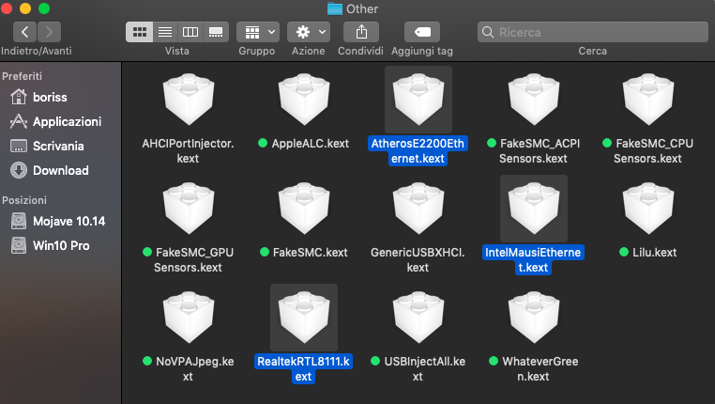Viewport: 715px width, 404px height.
Task: Switch to icon view
Action: coord(140,32)
